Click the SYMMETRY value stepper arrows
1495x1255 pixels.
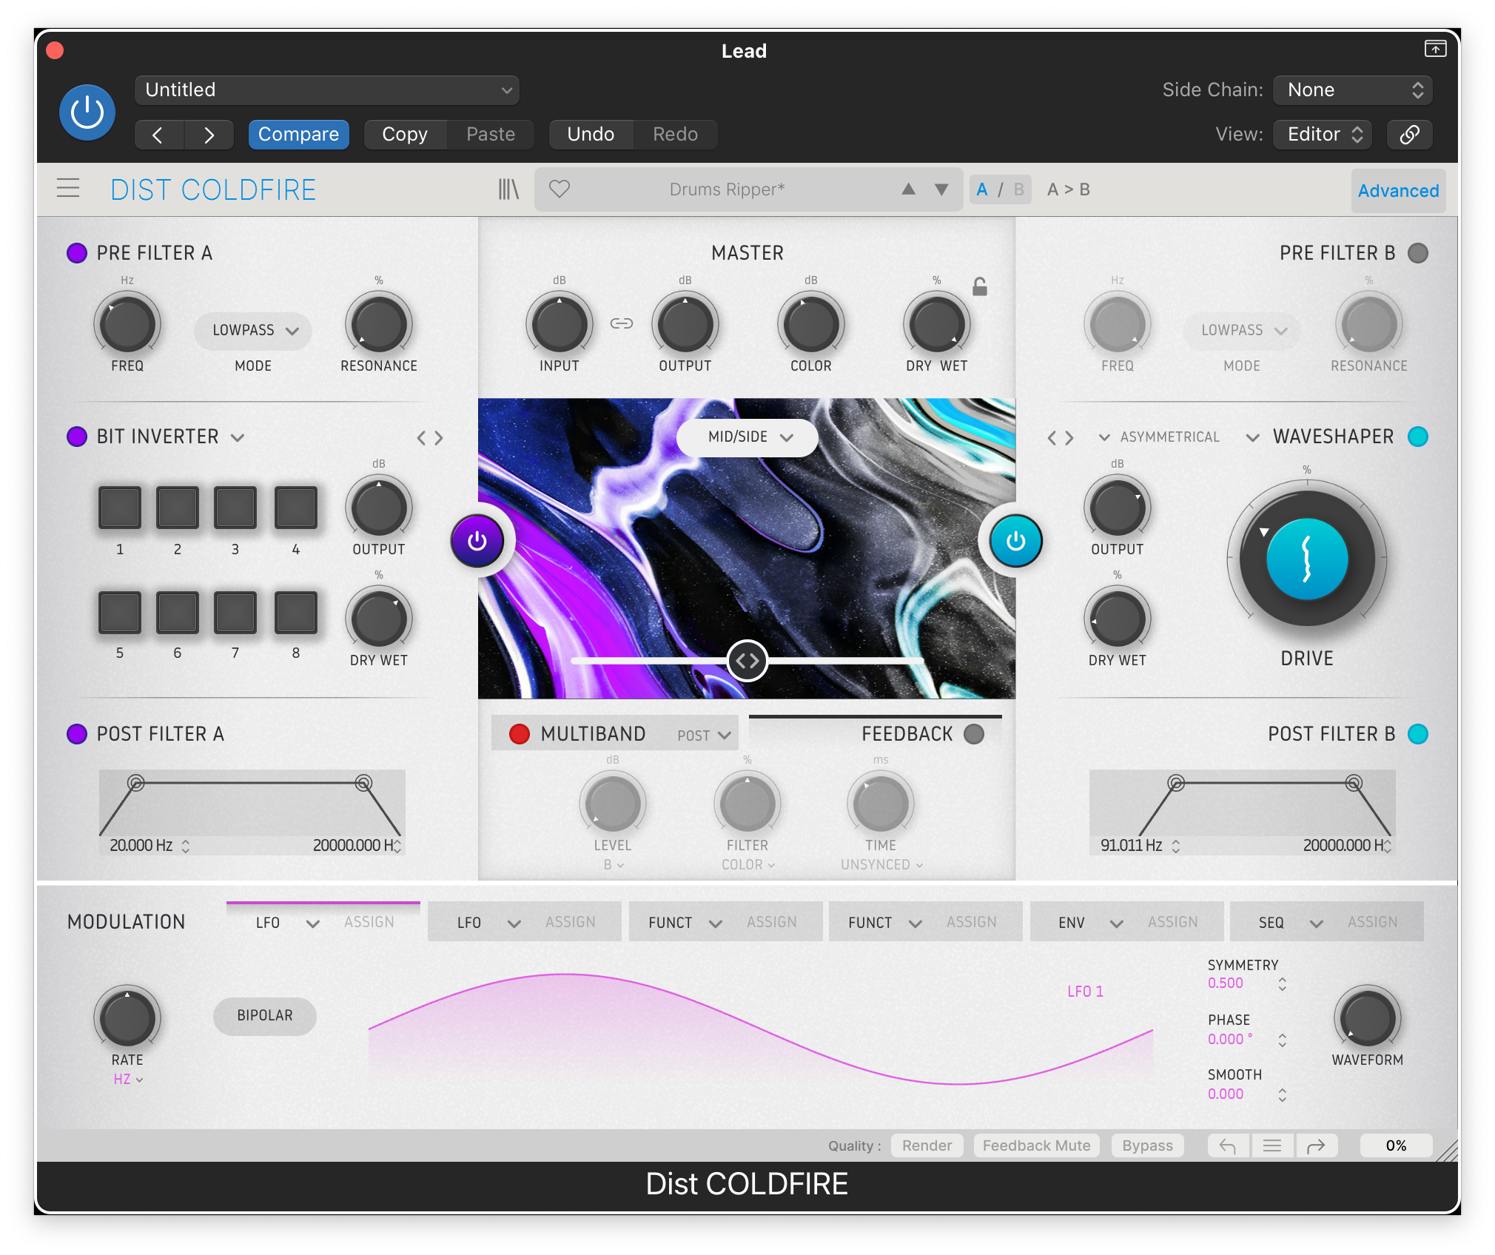(1282, 984)
